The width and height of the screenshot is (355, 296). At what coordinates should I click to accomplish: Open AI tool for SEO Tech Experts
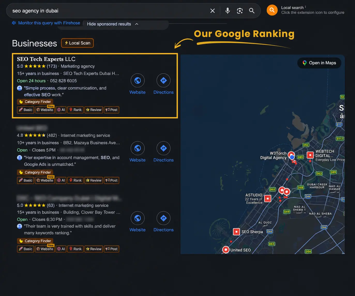[x=61, y=110]
